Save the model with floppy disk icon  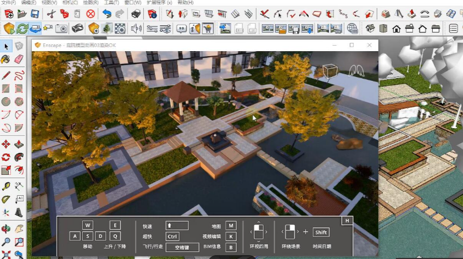[35, 14]
